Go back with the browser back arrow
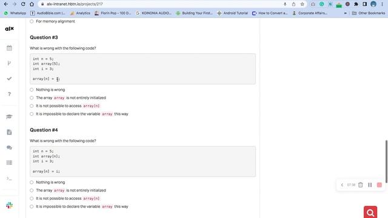Screen dimensions: 388x218 (5, 4)
